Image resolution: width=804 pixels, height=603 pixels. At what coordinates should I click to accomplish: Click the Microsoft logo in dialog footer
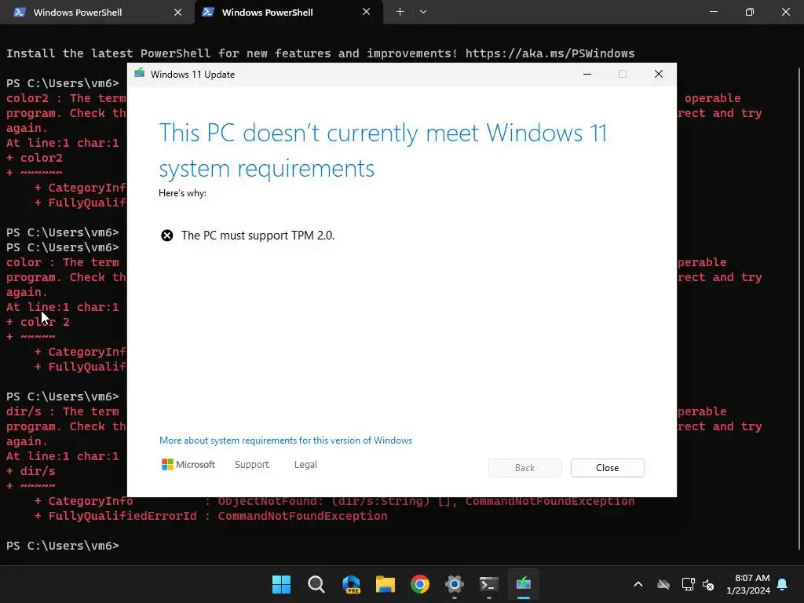point(188,465)
